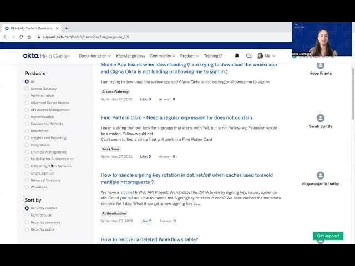The height and width of the screenshot is (266, 355).
Task: Go back in the browser
Action: (x=6, y=37)
